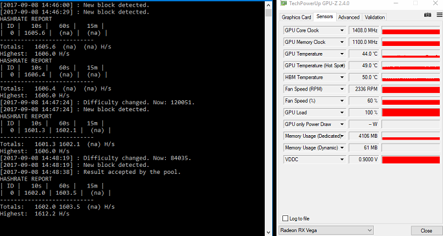Open the Advanced tab
Screen dimensions: 443x236
point(348,17)
